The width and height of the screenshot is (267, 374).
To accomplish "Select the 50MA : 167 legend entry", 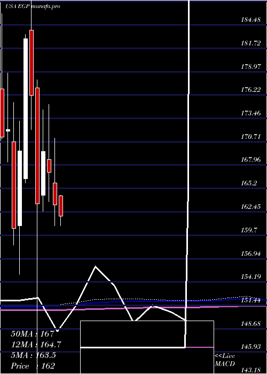I will (x=33, y=334).
